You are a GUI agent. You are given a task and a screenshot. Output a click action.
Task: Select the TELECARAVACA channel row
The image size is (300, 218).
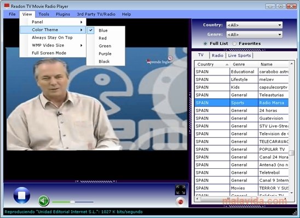(x=241, y=142)
